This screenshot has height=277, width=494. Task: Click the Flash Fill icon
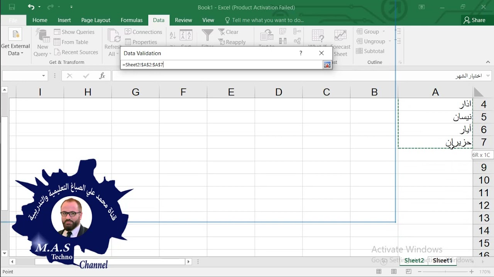click(x=283, y=32)
